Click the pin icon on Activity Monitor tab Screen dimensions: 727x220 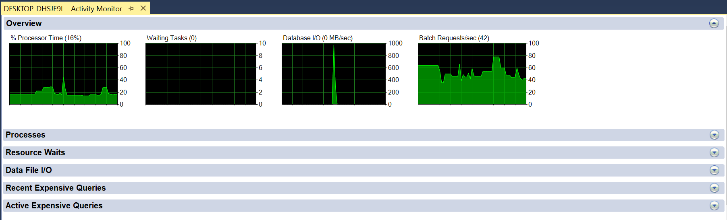(131, 8)
